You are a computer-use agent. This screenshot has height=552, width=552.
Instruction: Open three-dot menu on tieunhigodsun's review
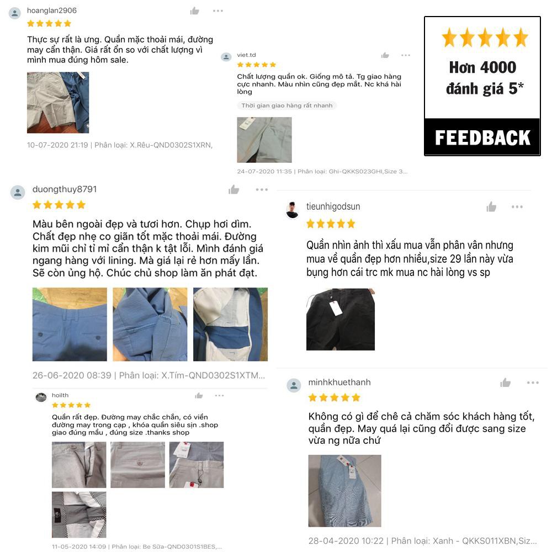pyautogui.click(x=517, y=207)
